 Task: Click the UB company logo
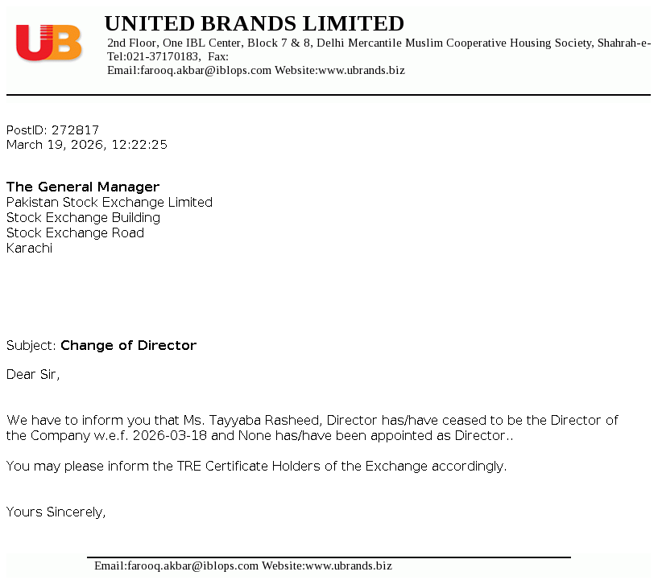(x=48, y=43)
